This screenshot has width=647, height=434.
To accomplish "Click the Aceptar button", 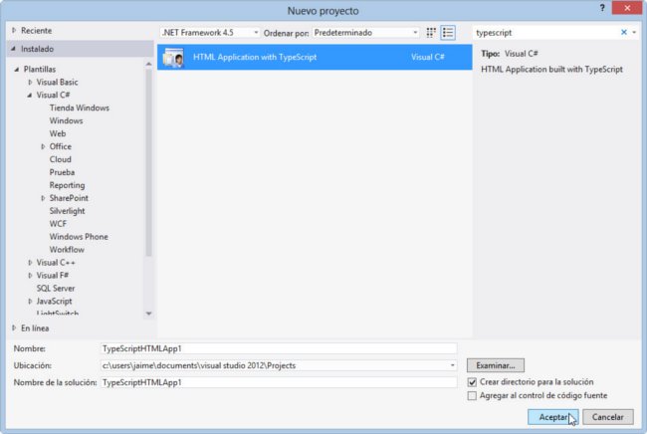I will pos(552,417).
